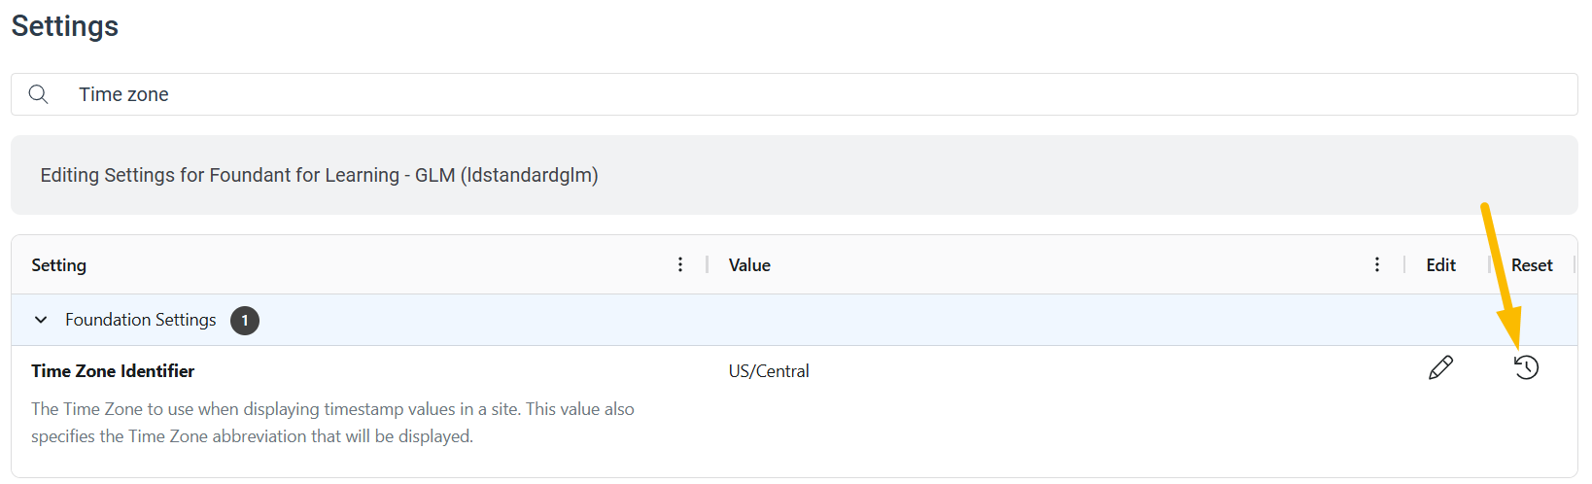Viewport: 1592px width, 484px height.
Task: Click the divider between Setting and Value columns
Action: (708, 264)
